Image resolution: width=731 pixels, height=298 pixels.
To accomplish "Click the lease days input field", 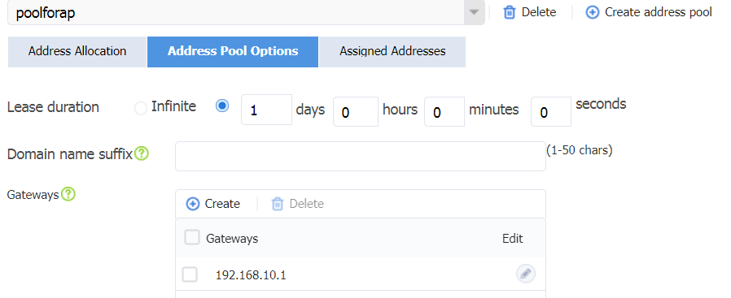I will pyautogui.click(x=267, y=110).
